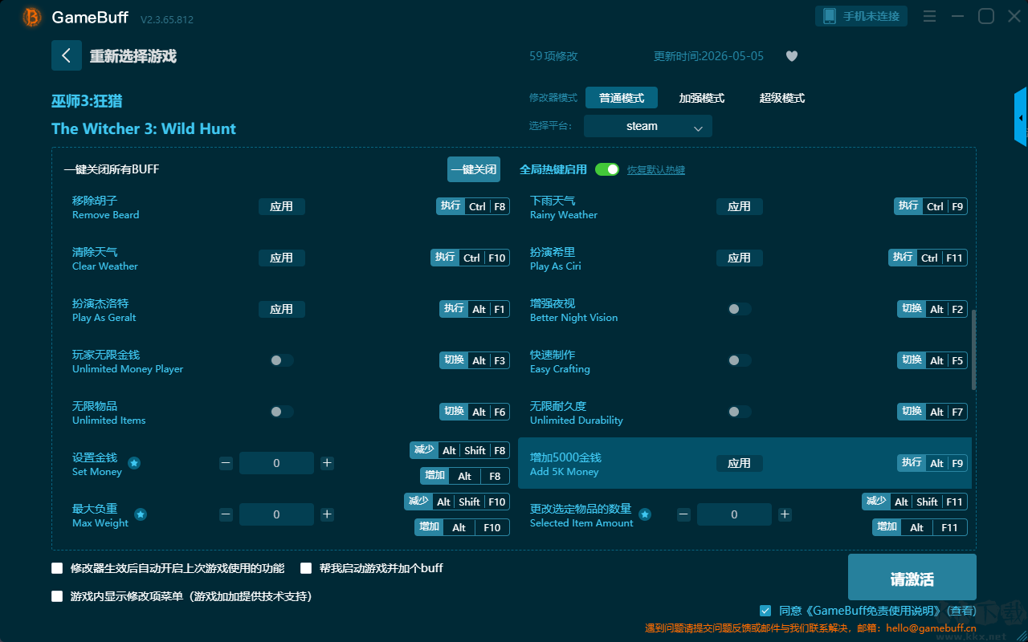Apply the Add 5K Money cheat
1028x642 pixels.
tap(740, 463)
